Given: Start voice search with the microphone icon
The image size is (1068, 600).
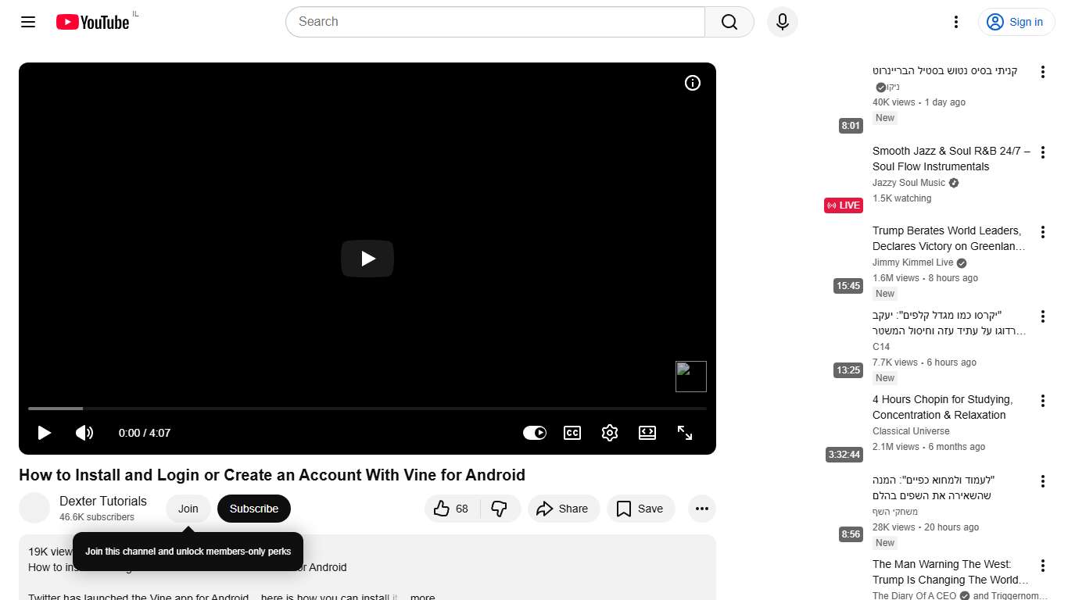Looking at the screenshot, I should [x=782, y=22].
